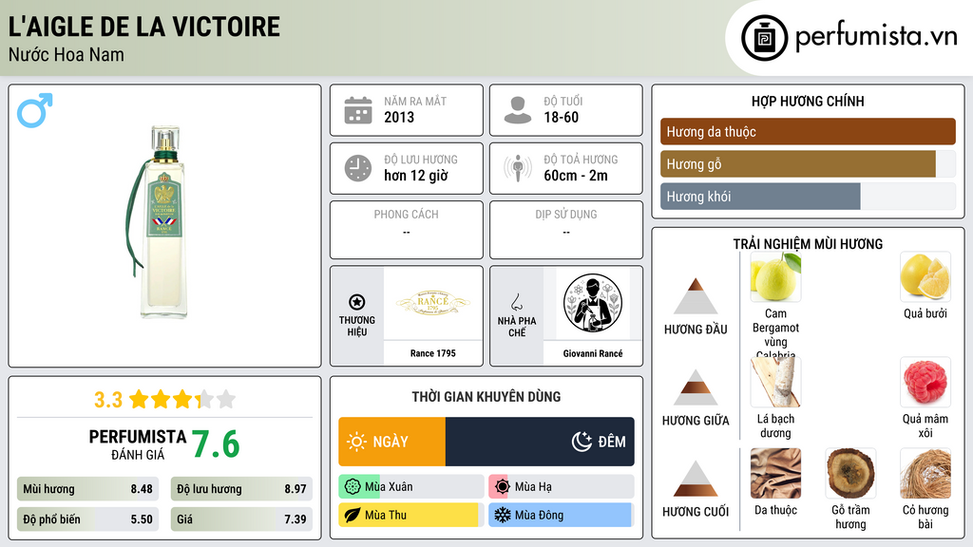This screenshot has width=973, height=547.
Task: Click the Độ lưu hương 8.97 score bar
Action: (x=241, y=489)
